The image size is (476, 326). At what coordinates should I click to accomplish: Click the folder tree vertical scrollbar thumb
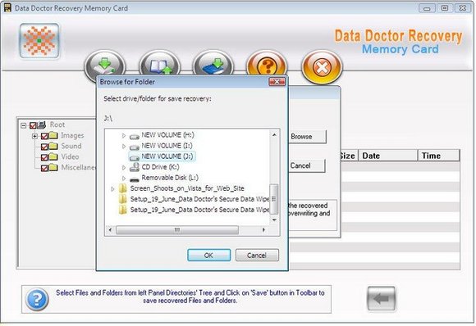coord(274,199)
